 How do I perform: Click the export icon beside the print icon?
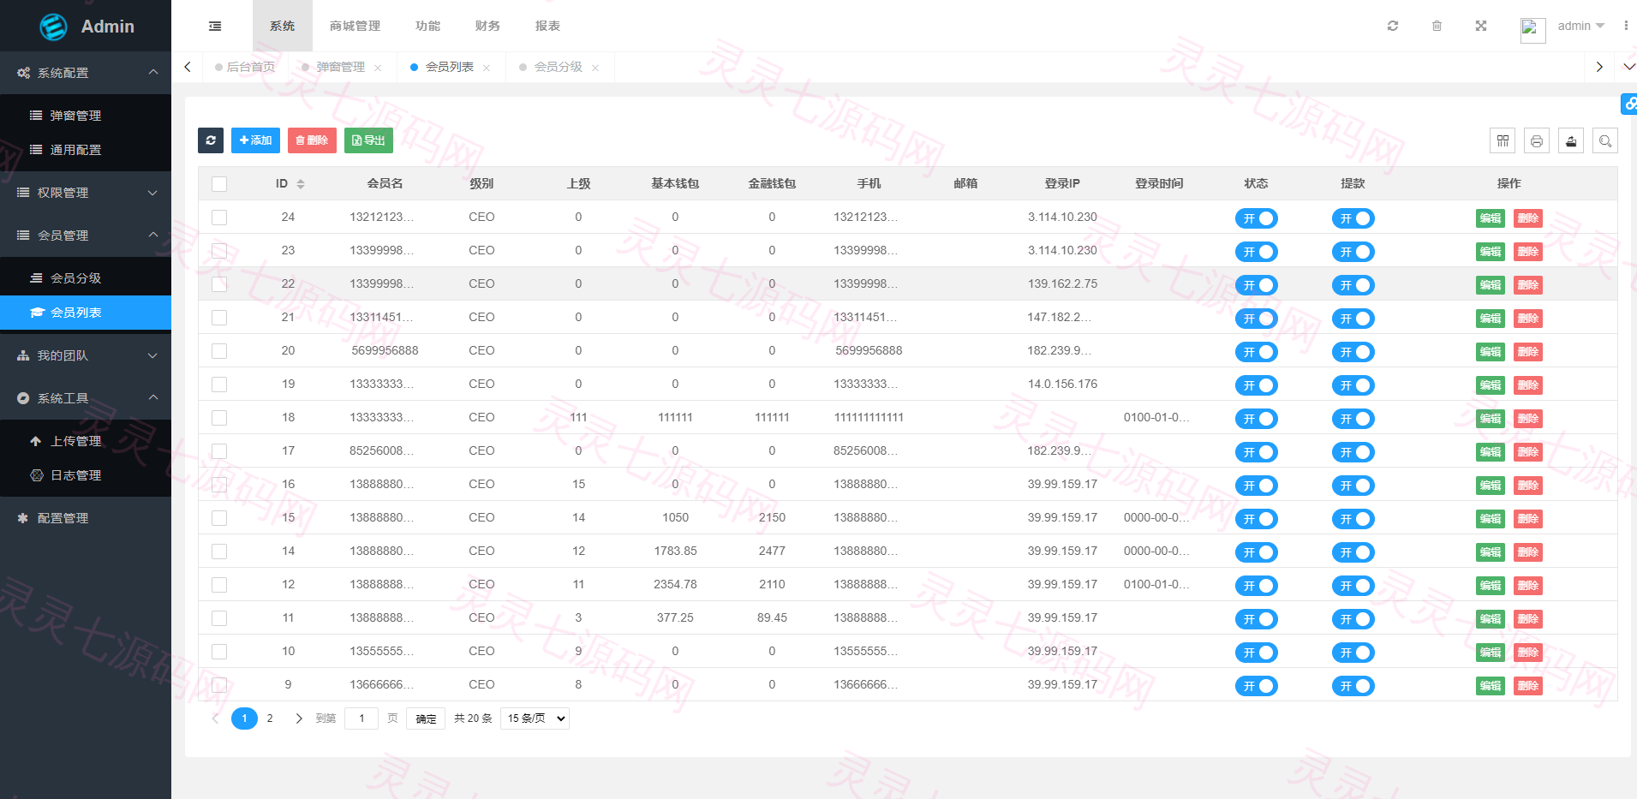(x=1571, y=140)
